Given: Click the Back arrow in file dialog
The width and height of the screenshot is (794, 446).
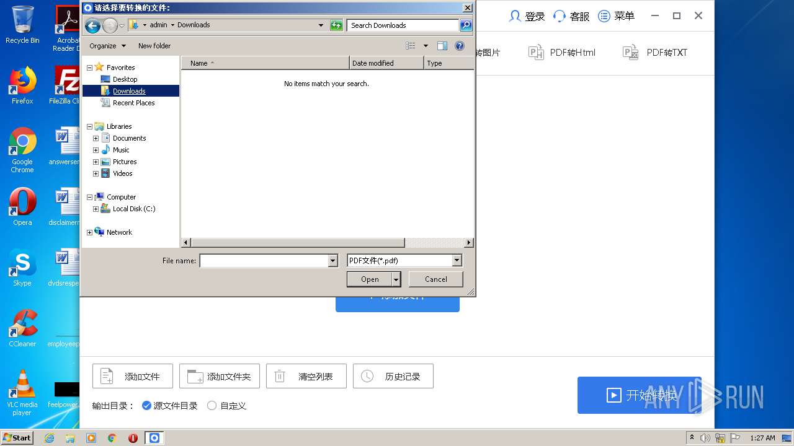Looking at the screenshot, I should point(92,25).
